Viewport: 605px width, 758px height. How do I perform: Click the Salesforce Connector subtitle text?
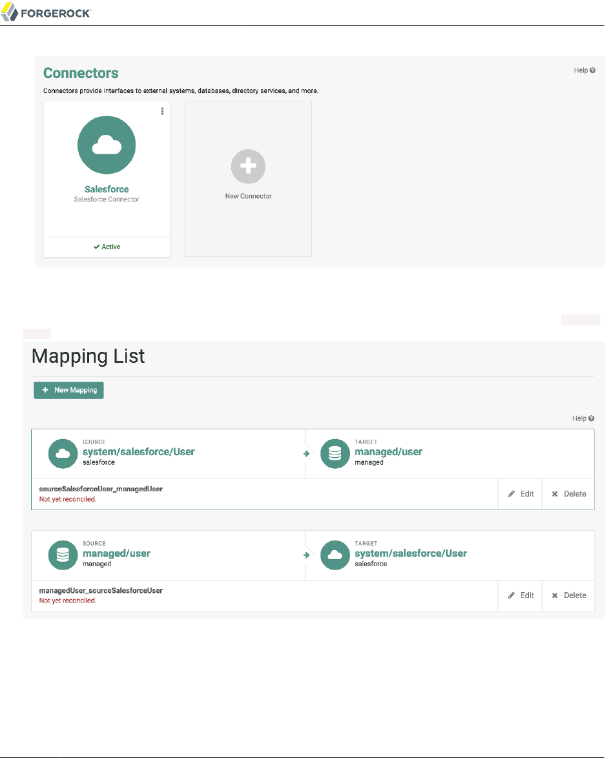pyautogui.click(x=107, y=199)
